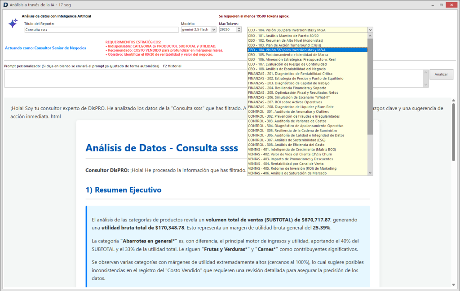
Task: Select VENTAS - 401. Inteligencia de Crecimiento
Action: (x=292, y=149)
